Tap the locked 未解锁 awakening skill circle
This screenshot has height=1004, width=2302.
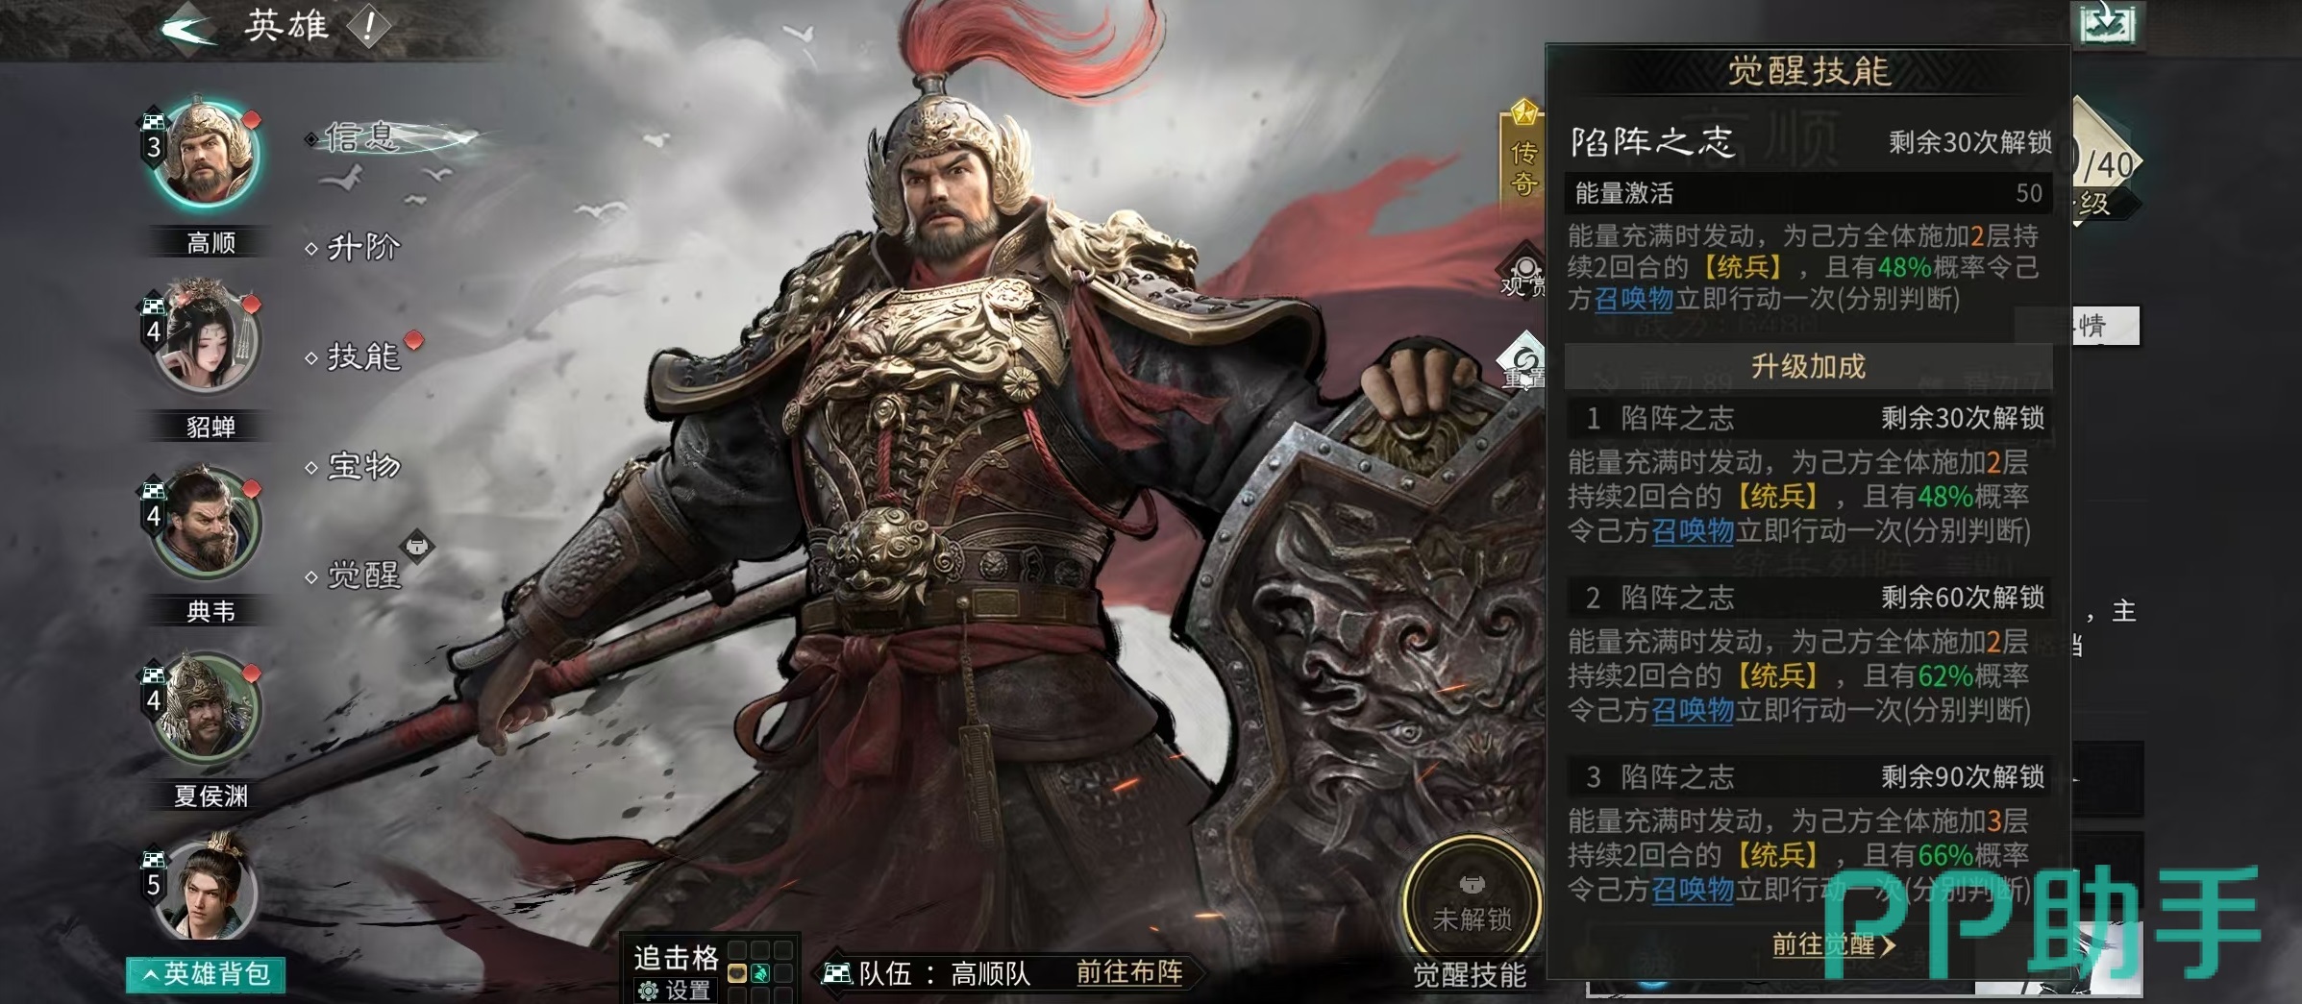point(1472,902)
